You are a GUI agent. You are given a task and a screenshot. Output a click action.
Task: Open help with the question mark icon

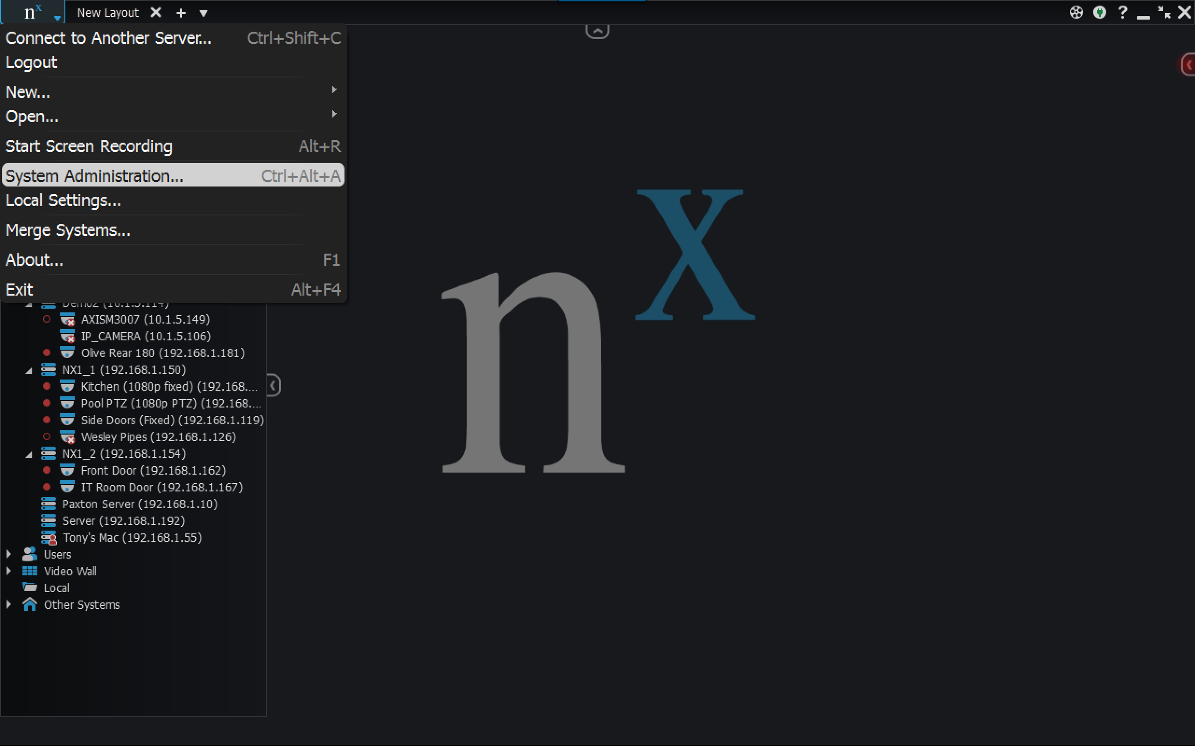tap(1122, 12)
